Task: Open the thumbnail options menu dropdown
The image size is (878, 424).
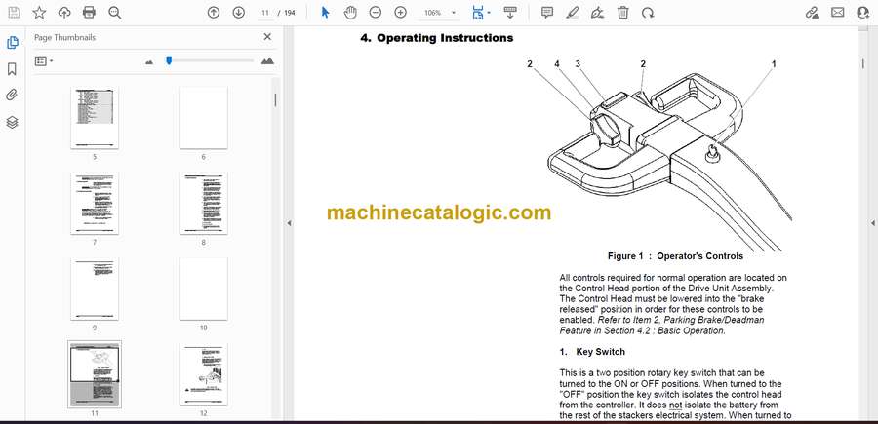Action: click(x=44, y=61)
